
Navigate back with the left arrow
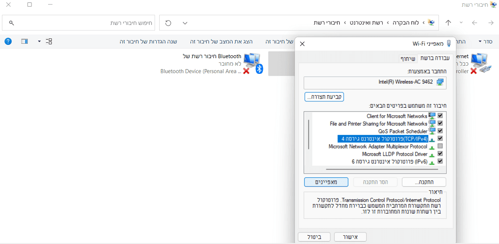pos(475,23)
